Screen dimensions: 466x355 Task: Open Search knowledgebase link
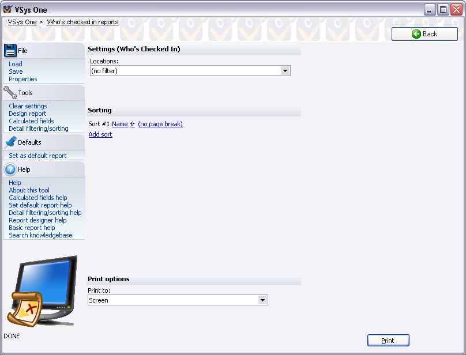pyautogui.click(x=41, y=235)
